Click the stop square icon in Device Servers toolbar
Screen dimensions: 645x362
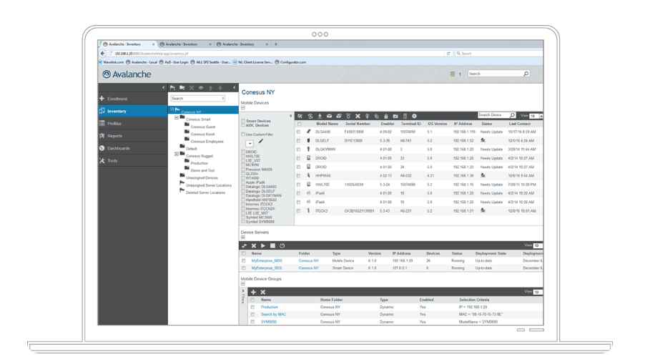pos(272,245)
